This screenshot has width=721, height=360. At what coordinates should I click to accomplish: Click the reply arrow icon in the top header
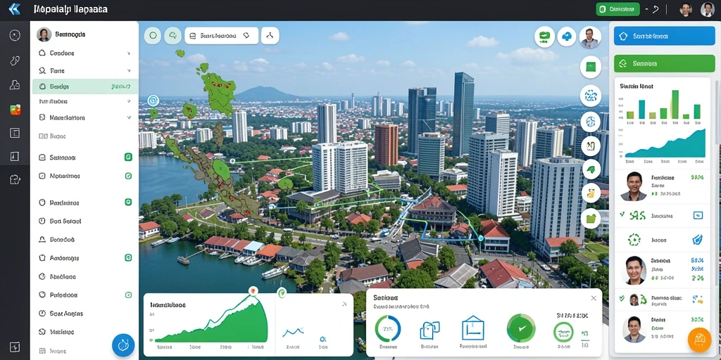click(x=656, y=8)
